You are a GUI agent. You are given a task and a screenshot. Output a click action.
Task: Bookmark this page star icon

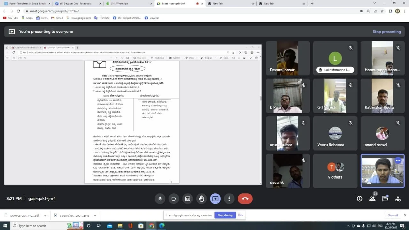382,11
